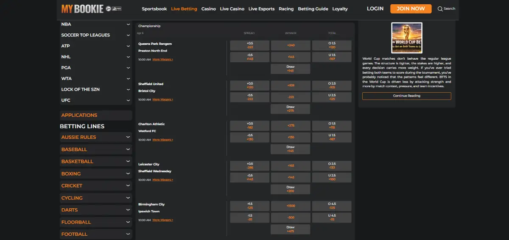Pick Queens Park Rangers to win at +240

click(291, 45)
